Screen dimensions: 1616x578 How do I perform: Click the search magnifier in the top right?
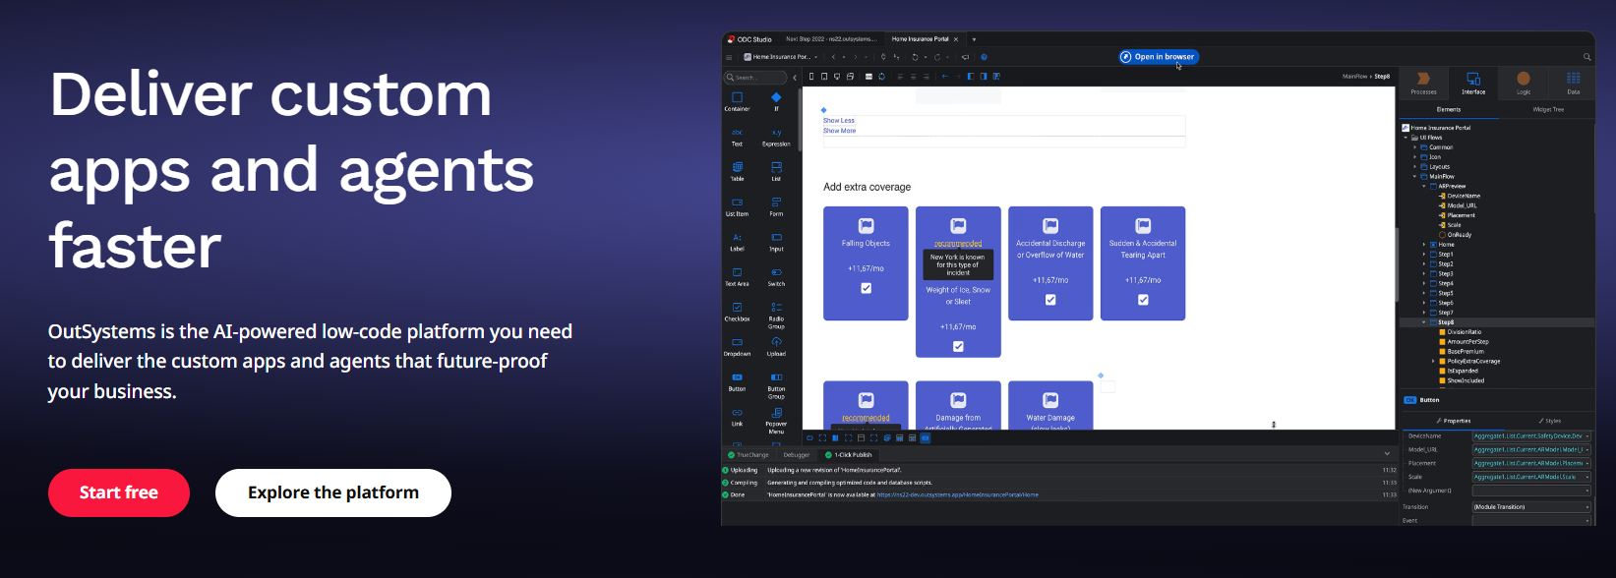(1586, 57)
